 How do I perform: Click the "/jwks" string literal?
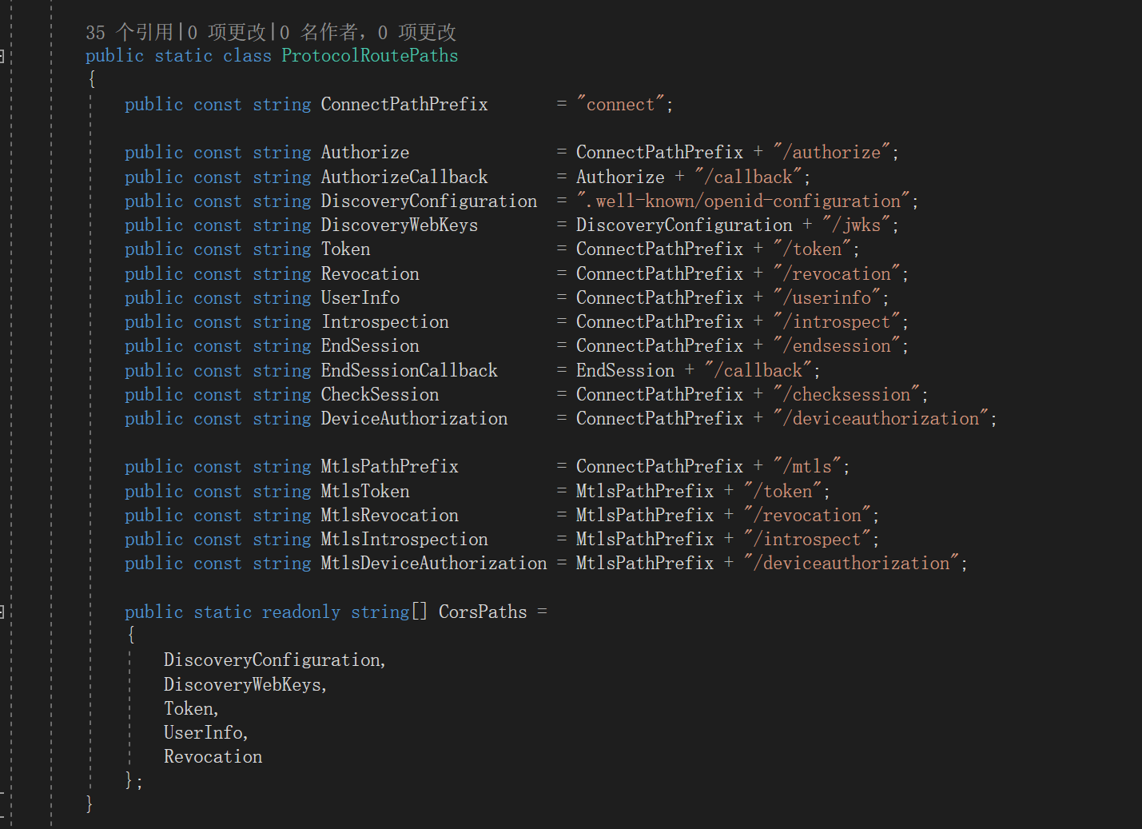click(x=857, y=225)
